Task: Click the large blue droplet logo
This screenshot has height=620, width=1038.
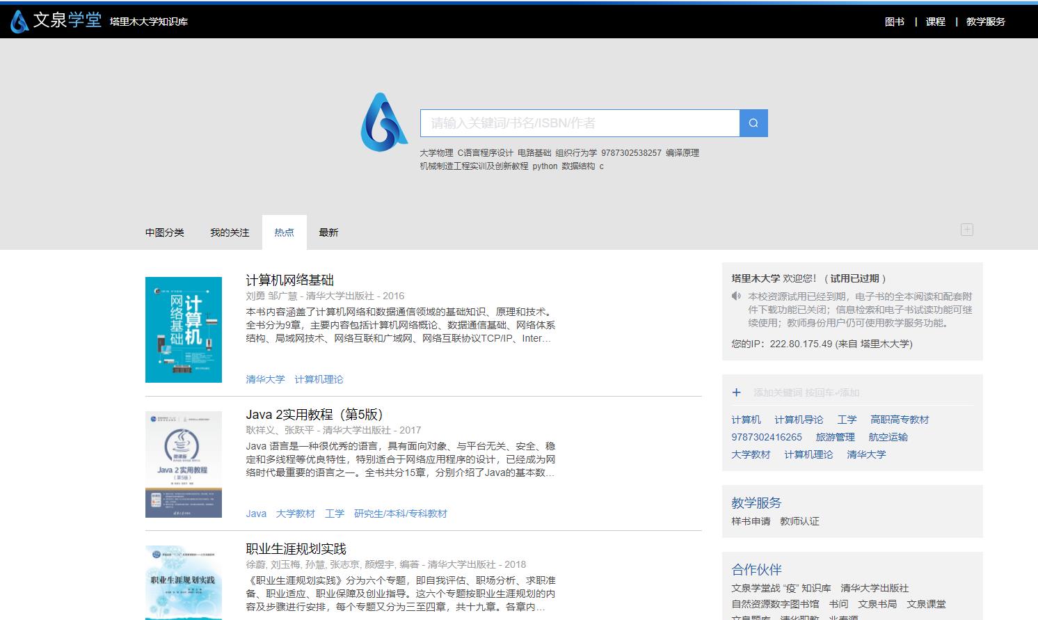Action: [x=383, y=122]
